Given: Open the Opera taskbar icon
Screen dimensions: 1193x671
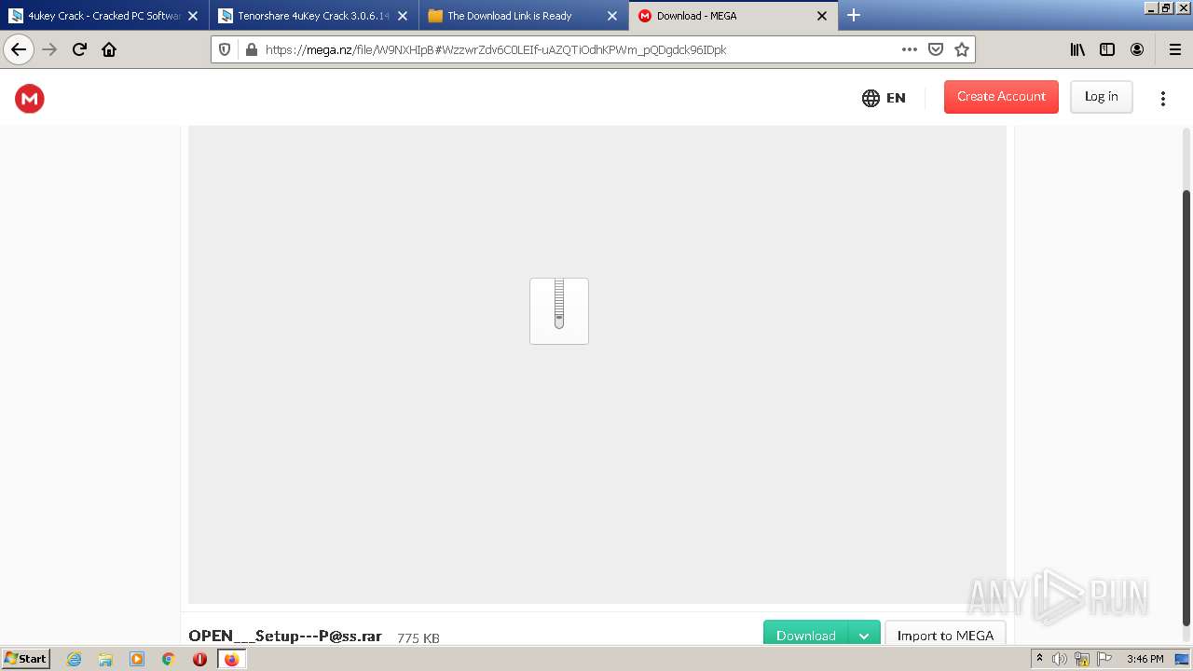Looking at the screenshot, I should 199,659.
